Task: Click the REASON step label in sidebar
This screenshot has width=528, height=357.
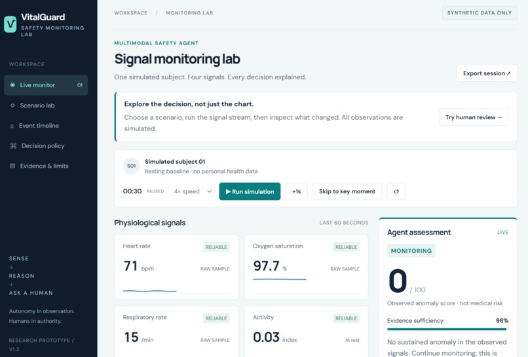Action: (22, 276)
